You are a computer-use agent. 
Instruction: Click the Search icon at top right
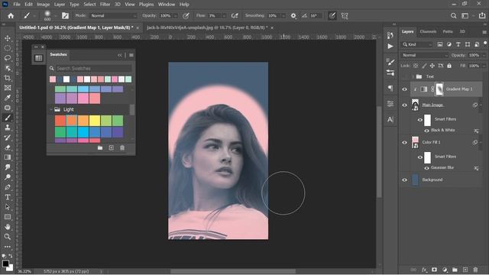click(x=453, y=15)
